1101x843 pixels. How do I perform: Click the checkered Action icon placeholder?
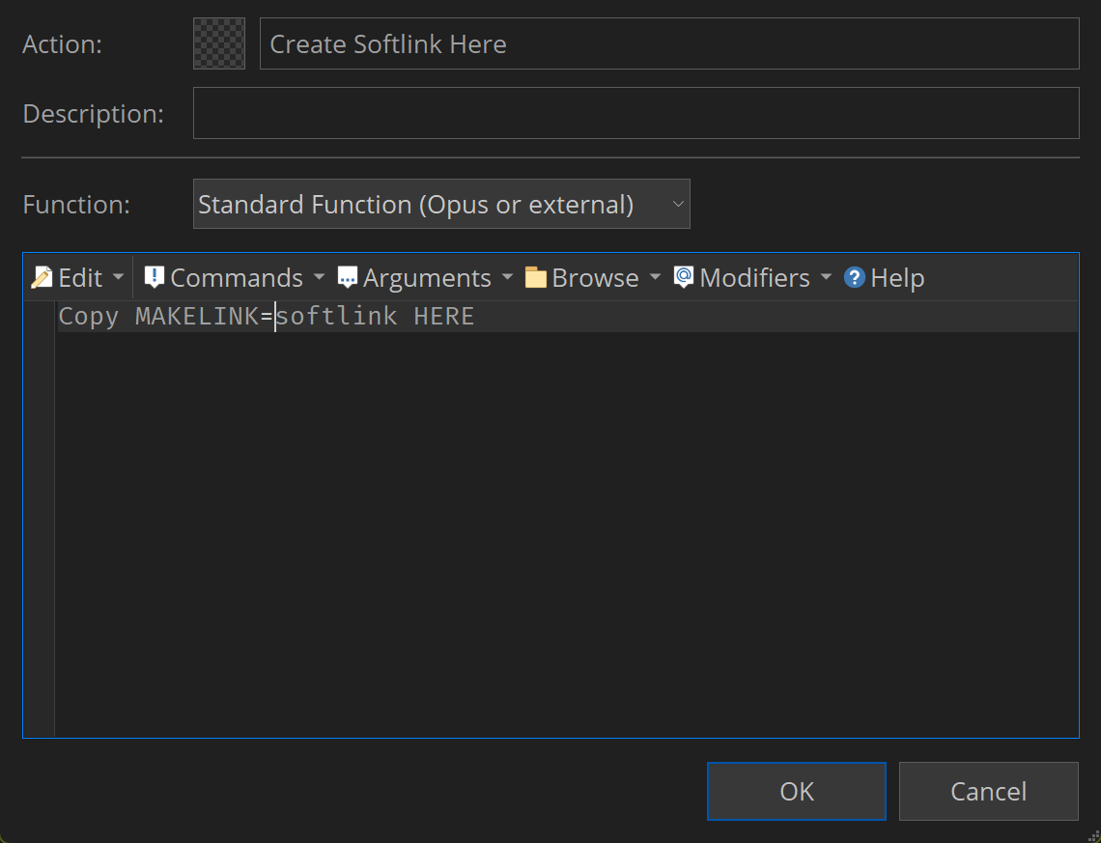pyautogui.click(x=219, y=43)
